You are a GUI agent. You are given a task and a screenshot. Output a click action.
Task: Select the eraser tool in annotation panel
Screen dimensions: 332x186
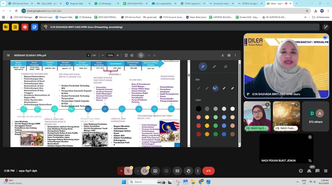(225, 66)
